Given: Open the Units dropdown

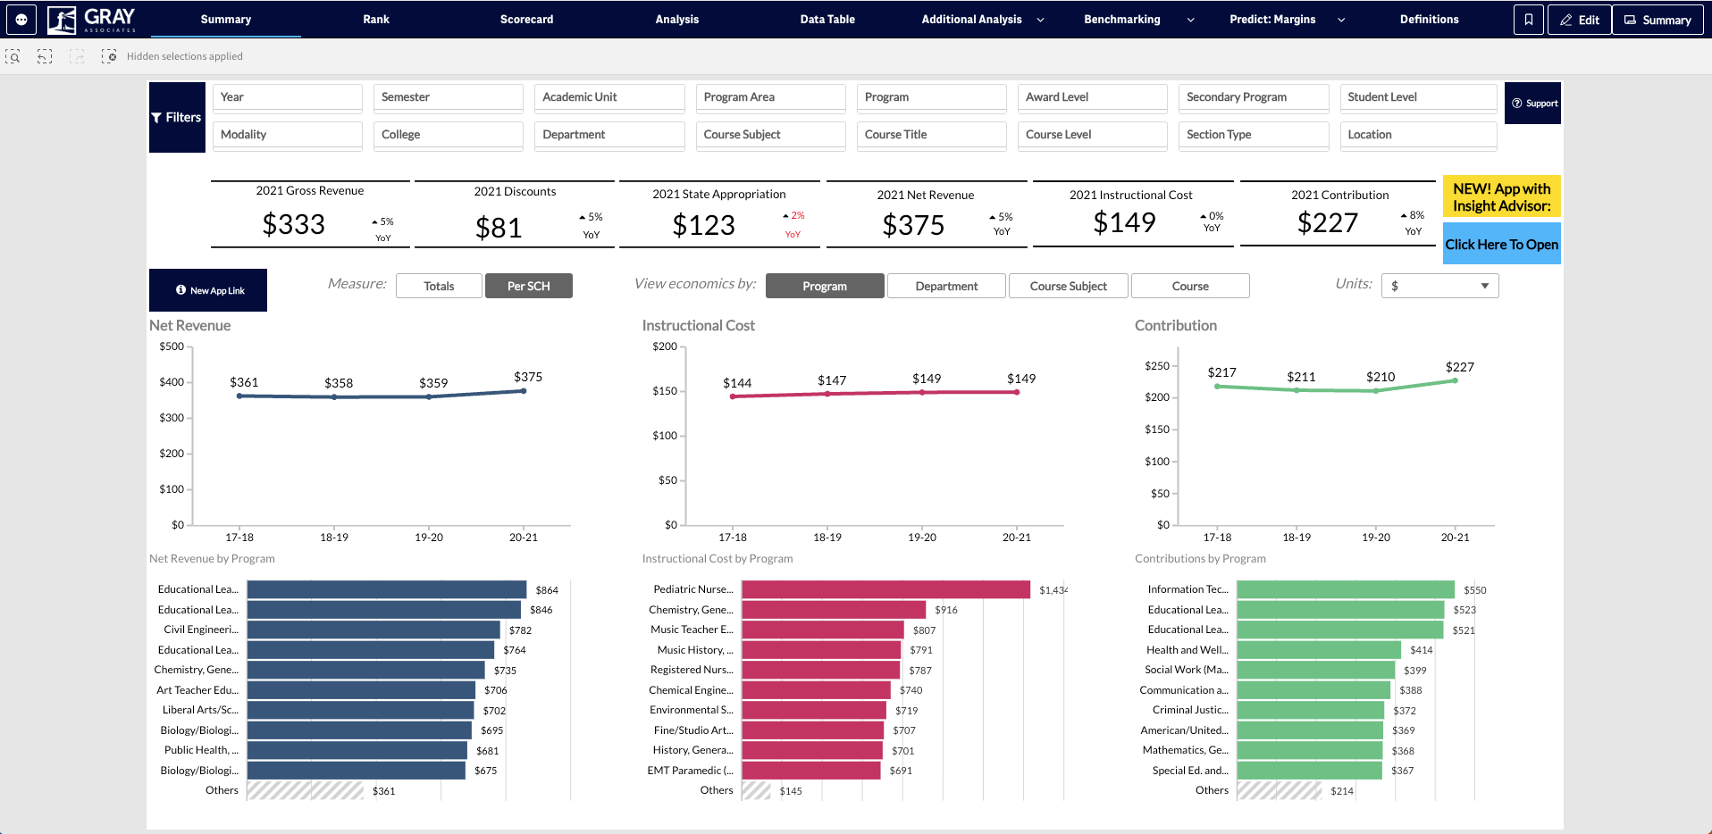Looking at the screenshot, I should [x=1440, y=286].
